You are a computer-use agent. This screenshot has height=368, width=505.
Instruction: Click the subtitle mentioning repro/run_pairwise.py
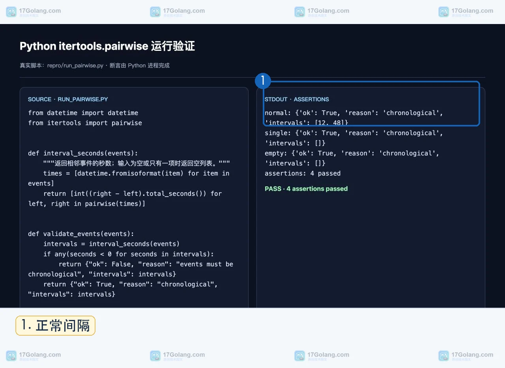(95, 65)
